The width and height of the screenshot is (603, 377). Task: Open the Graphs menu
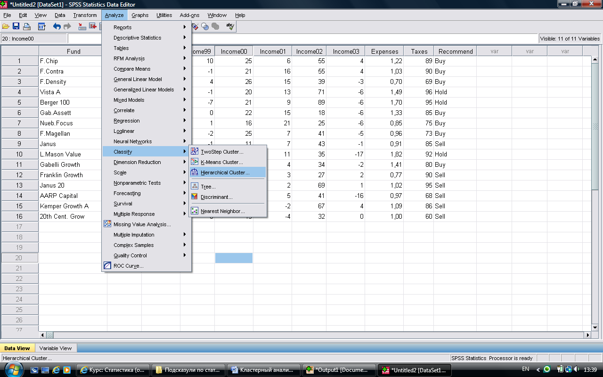coord(140,15)
